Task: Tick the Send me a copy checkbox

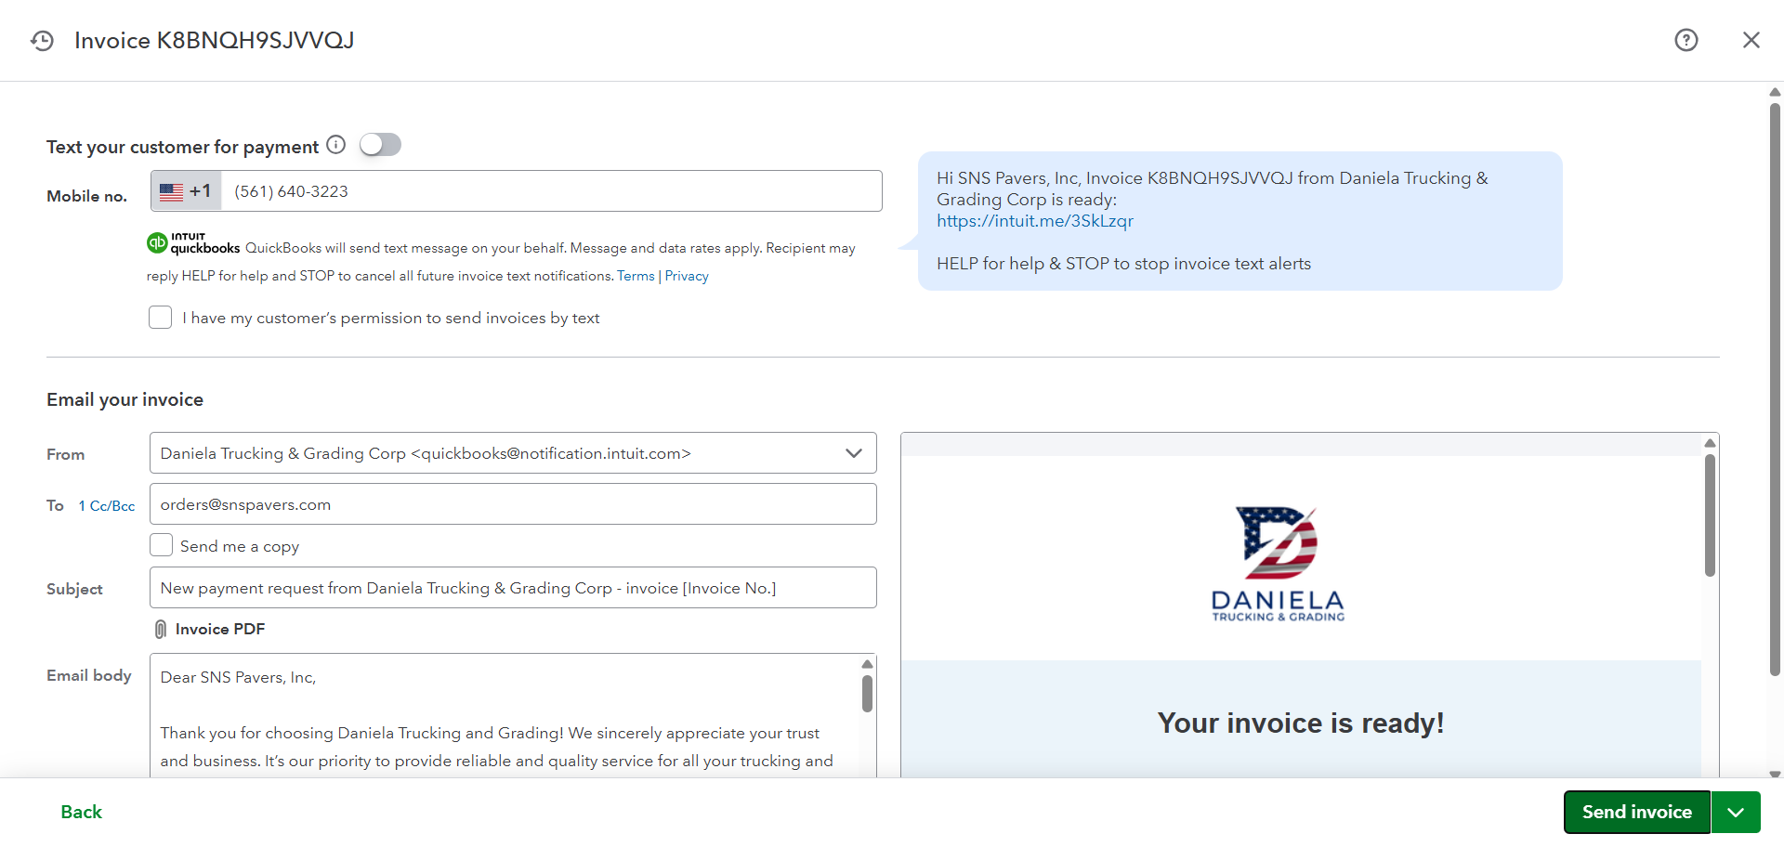Action: 162,545
